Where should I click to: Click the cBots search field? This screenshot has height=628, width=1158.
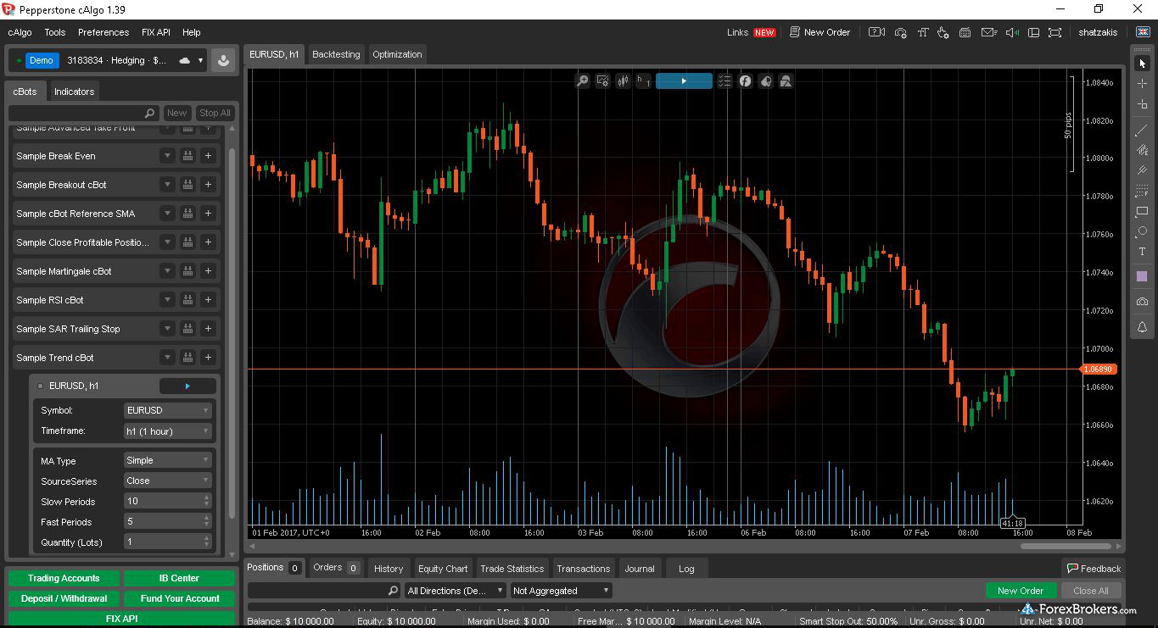[x=83, y=113]
